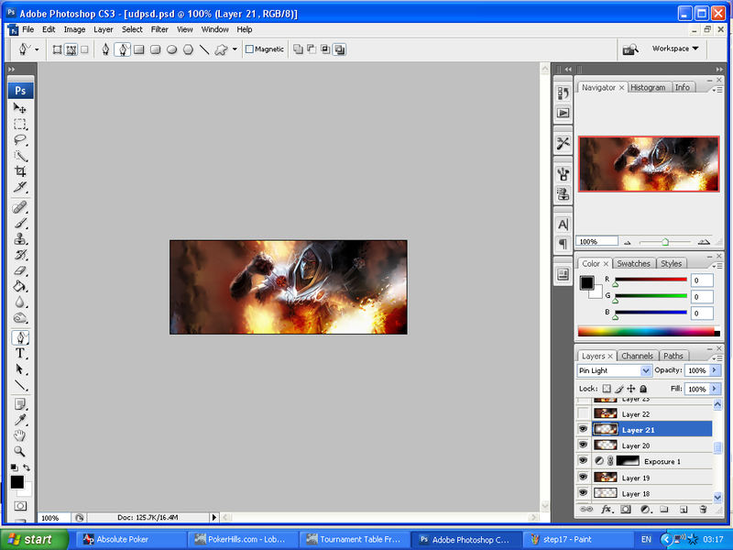
Task: Toggle lock transparent pixels
Action: click(607, 389)
